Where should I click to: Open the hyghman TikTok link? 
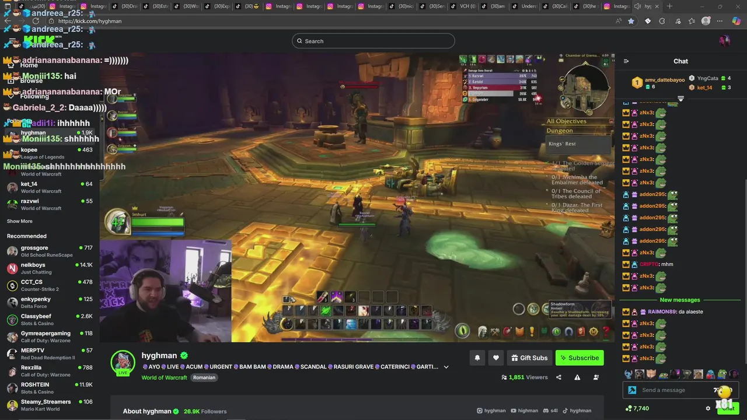[577, 411]
